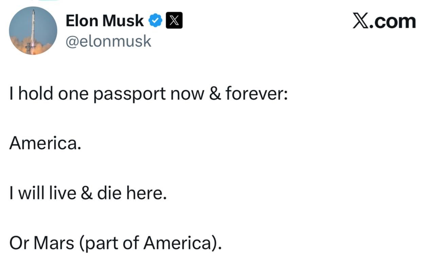
Task: Click the stylized X logo in X.com watermark
Action: (361, 22)
